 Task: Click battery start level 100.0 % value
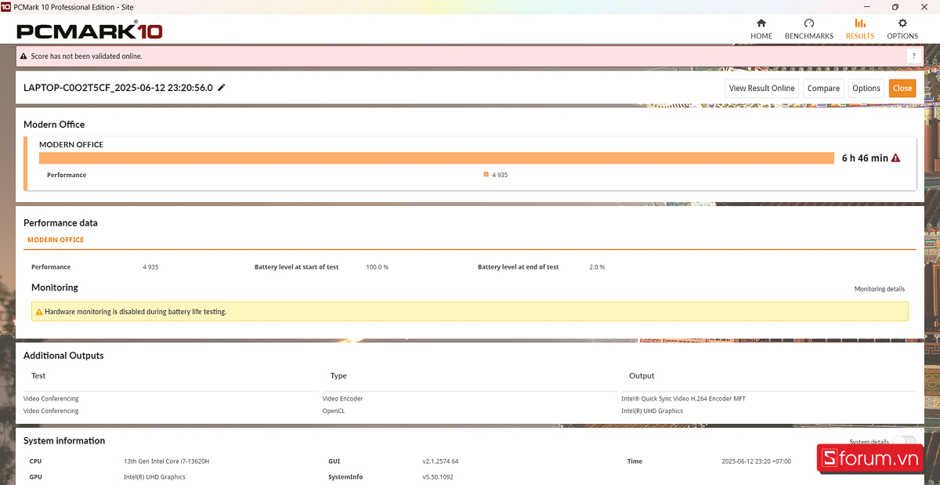tap(377, 267)
